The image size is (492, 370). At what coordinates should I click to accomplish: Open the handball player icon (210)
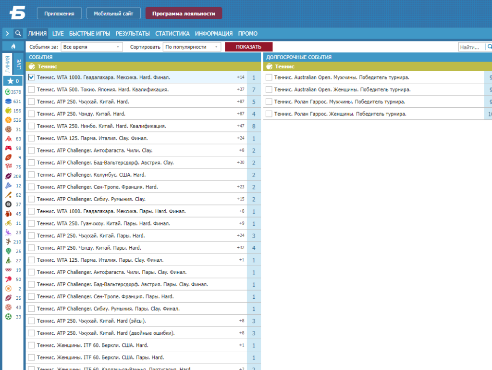[8, 242]
